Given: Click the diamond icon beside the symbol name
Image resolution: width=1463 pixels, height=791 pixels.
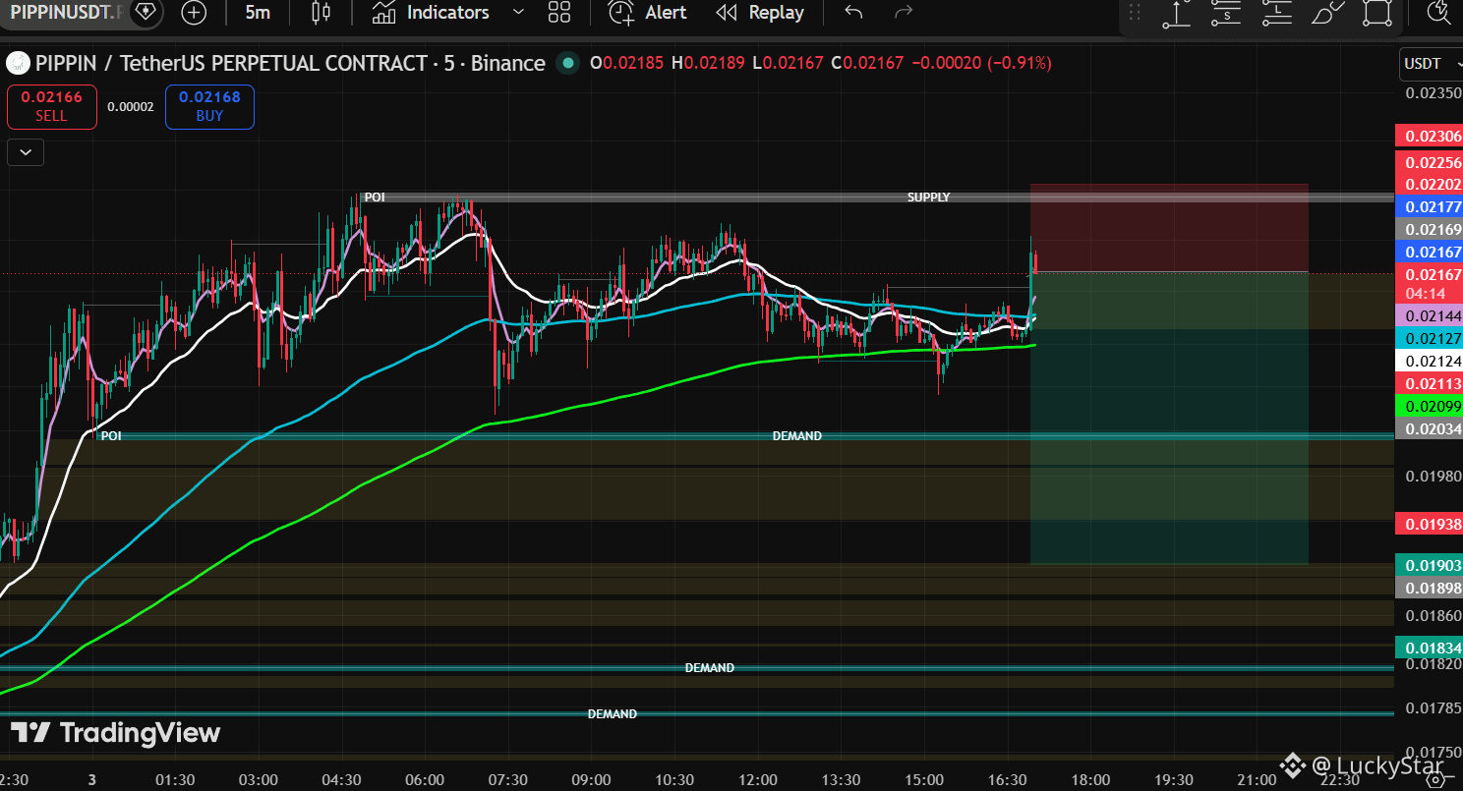Looking at the screenshot, I should coord(146,13).
